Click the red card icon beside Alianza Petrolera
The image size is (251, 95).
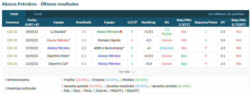pyautogui.click(x=121, y=32)
